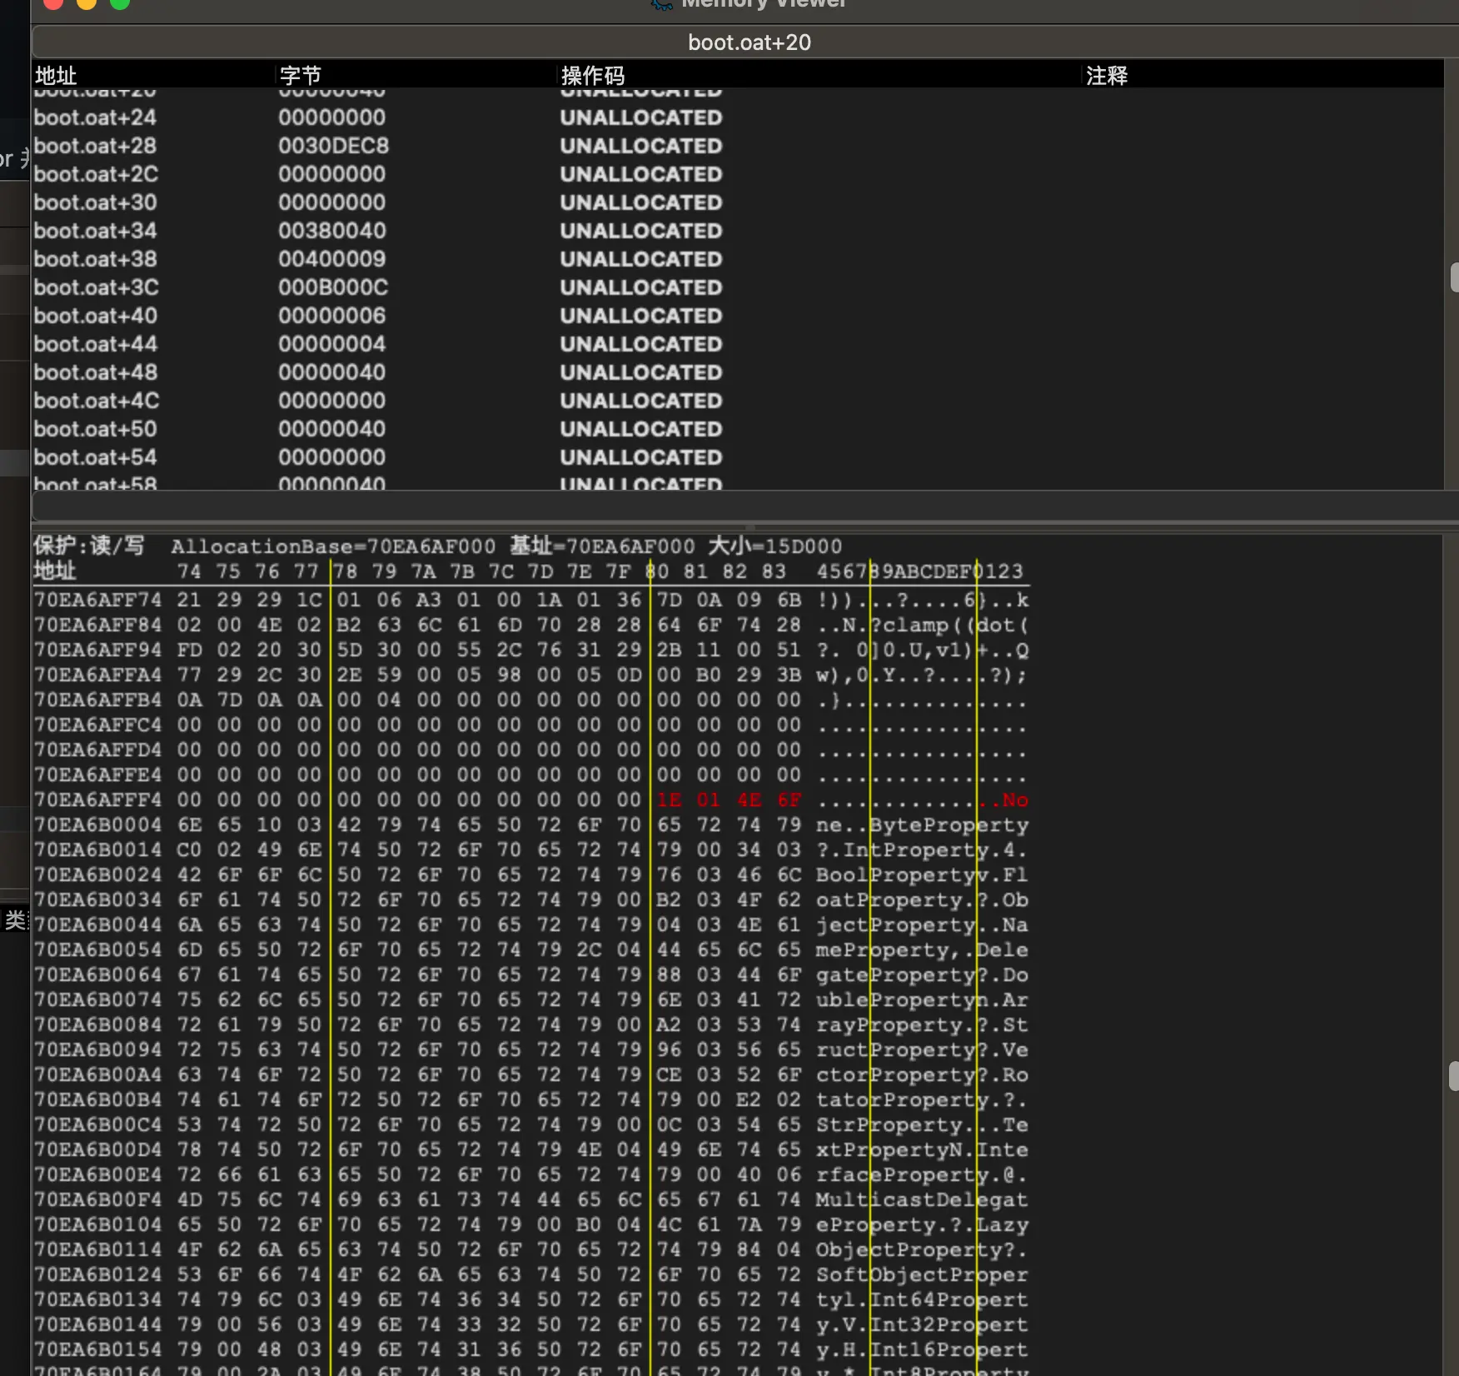
Task: Click the 操作码 column header
Action: [592, 76]
